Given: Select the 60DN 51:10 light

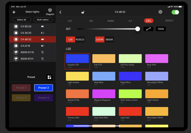Looking at the screenshot, I should 27,52.
